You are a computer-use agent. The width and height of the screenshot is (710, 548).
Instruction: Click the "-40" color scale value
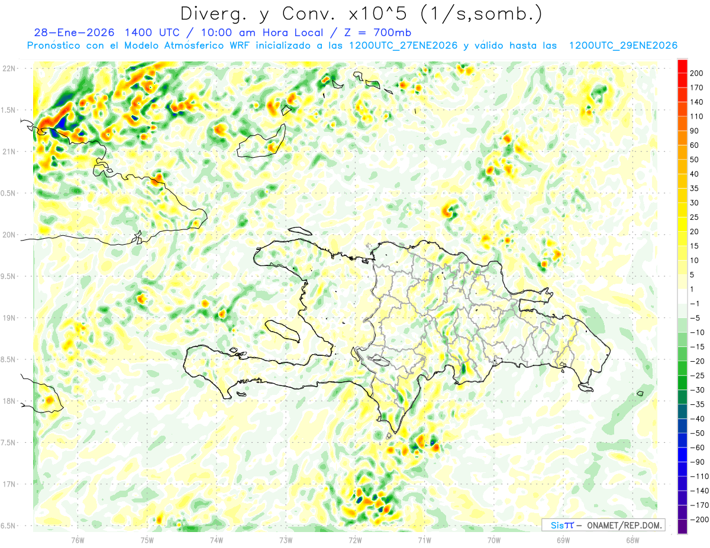[x=697, y=419]
